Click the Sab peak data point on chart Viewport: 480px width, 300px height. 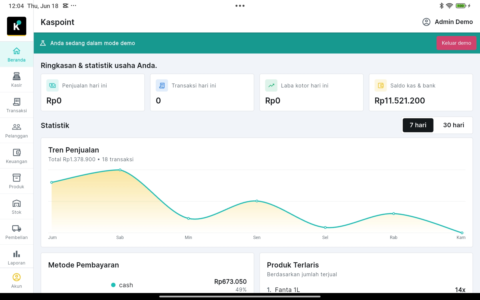click(x=120, y=170)
